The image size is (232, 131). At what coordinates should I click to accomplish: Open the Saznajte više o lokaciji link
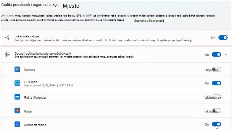(149, 21)
